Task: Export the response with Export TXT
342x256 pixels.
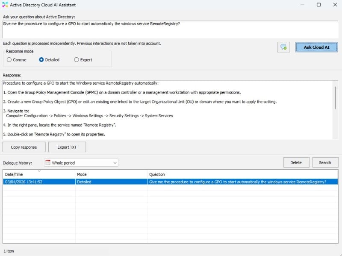Action: click(x=67, y=147)
